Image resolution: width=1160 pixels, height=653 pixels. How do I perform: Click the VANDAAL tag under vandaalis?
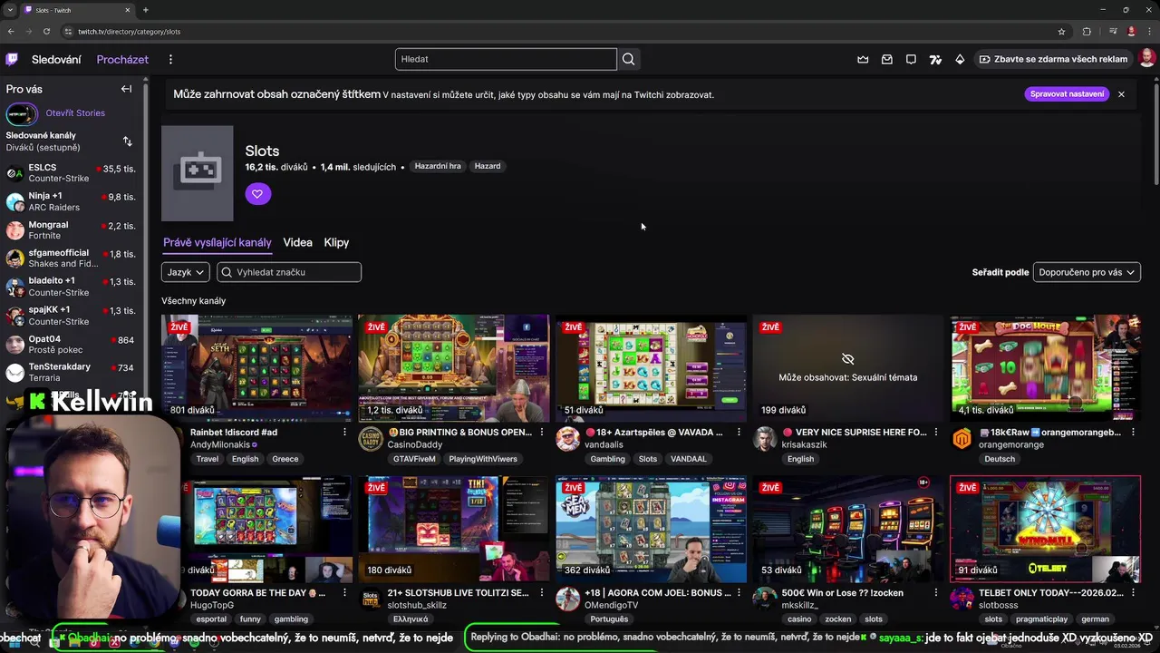click(x=688, y=459)
